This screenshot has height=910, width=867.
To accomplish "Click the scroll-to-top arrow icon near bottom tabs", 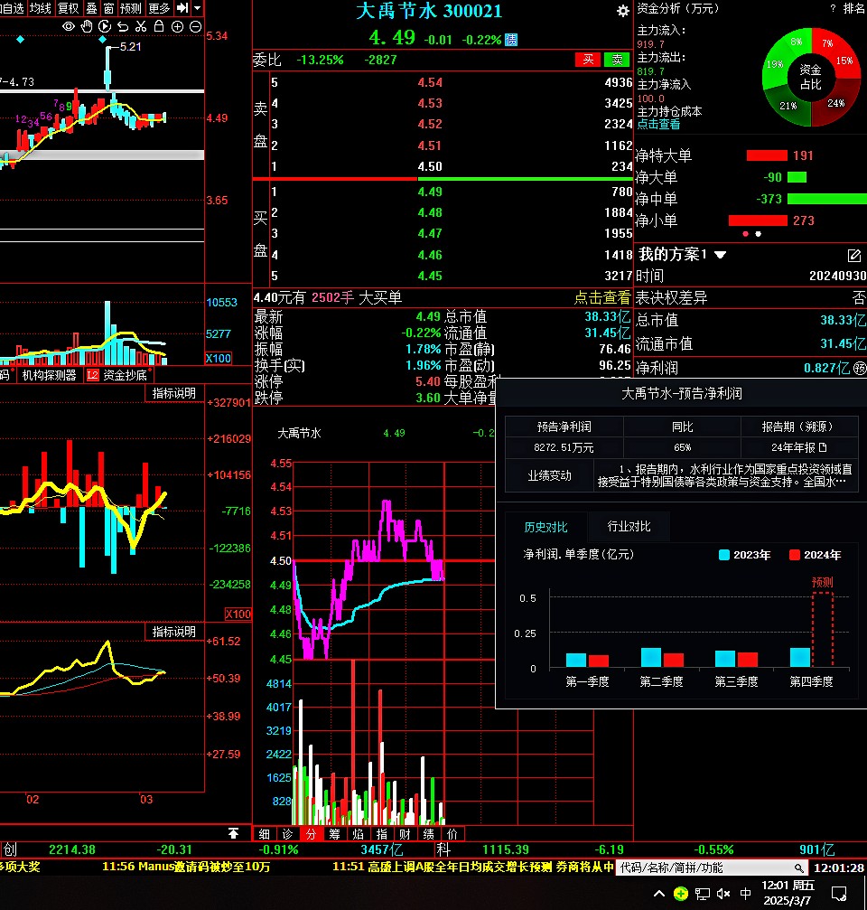I will 233,833.
